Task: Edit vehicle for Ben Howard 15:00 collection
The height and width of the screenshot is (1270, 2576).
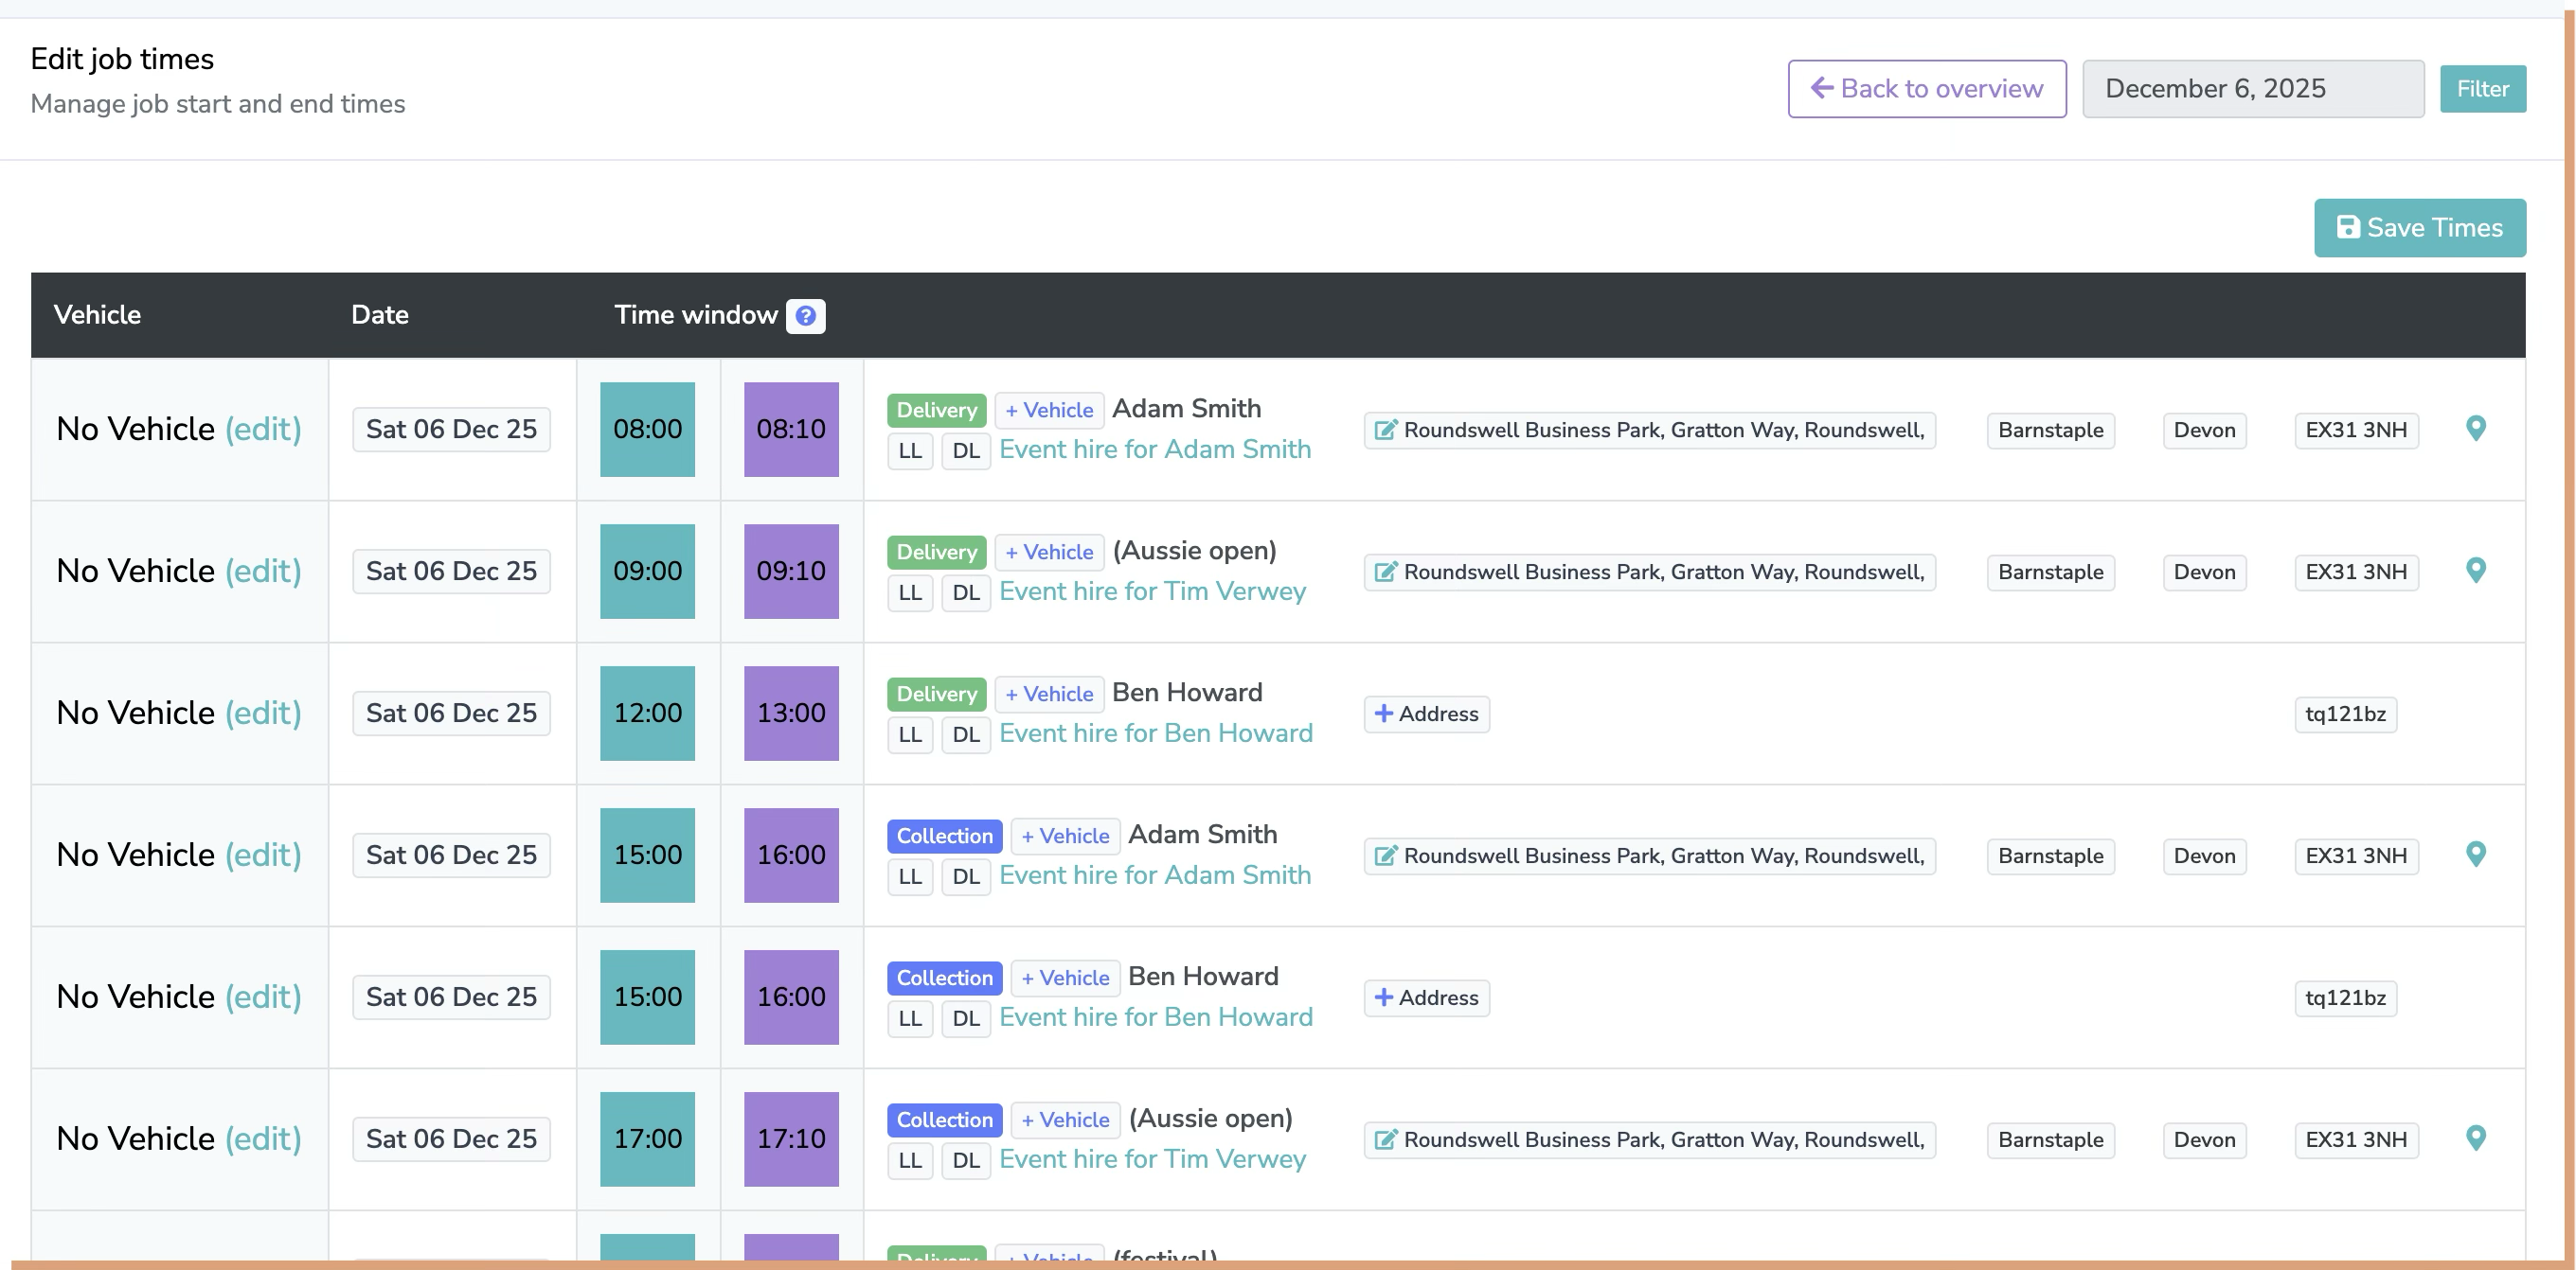Action: pos(263,997)
